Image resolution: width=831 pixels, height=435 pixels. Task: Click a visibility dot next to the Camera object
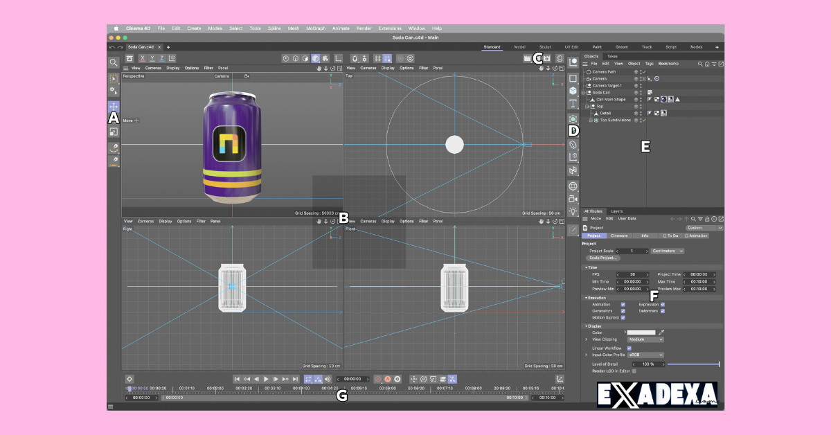[x=641, y=78]
